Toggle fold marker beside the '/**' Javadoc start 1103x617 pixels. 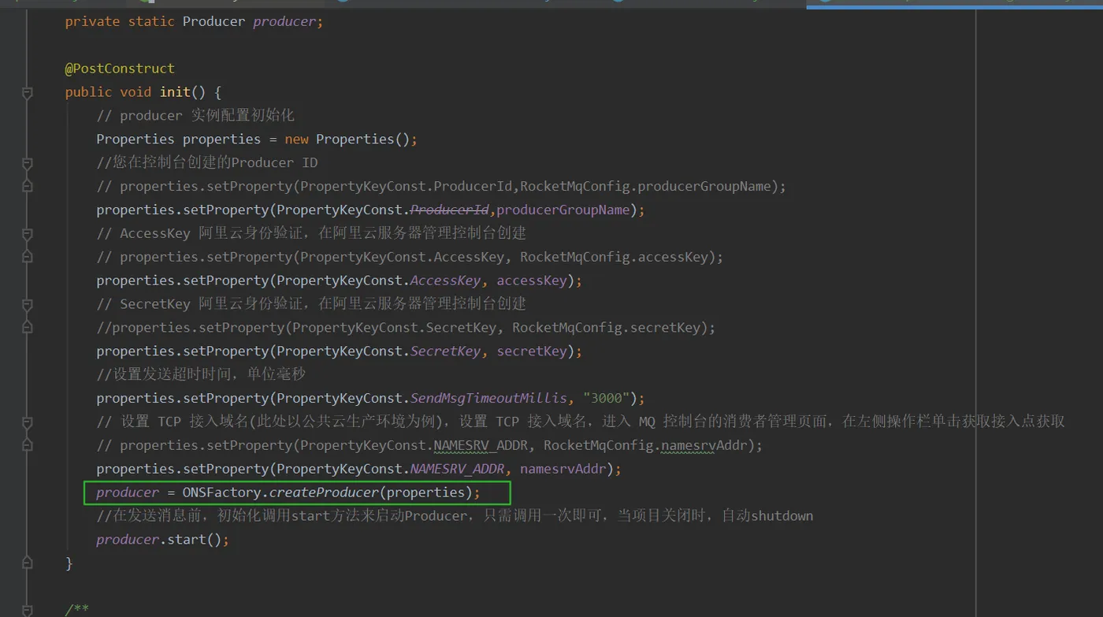(28, 610)
